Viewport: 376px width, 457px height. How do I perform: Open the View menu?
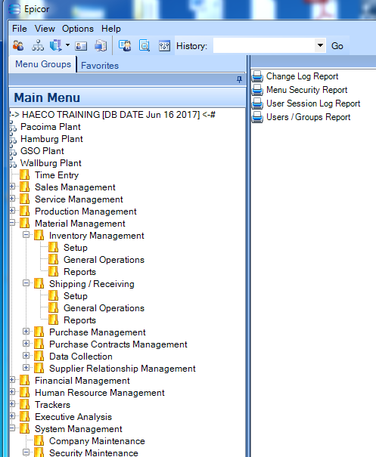[x=45, y=29]
